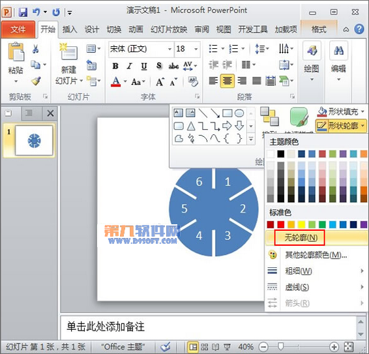Open the font color dropdown arrow
The height and width of the screenshot is (354, 369).
pyautogui.click(x=125, y=81)
